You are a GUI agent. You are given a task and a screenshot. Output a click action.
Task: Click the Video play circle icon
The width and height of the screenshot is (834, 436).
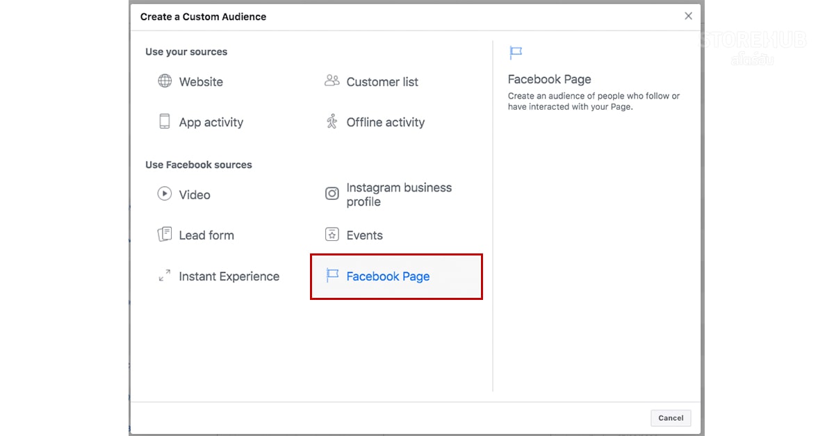coord(165,194)
